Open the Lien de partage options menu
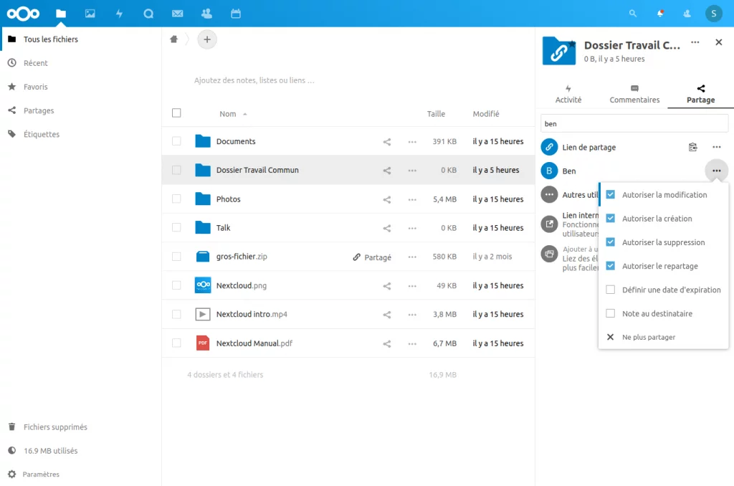Screen dimensions: 734x486 click(717, 147)
